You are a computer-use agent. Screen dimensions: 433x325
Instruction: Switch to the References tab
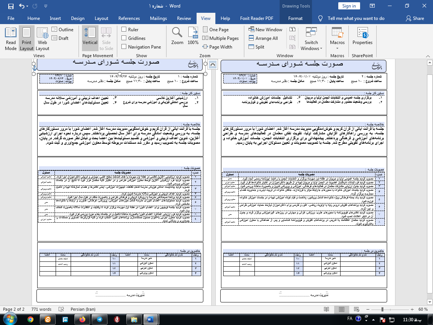(x=129, y=18)
